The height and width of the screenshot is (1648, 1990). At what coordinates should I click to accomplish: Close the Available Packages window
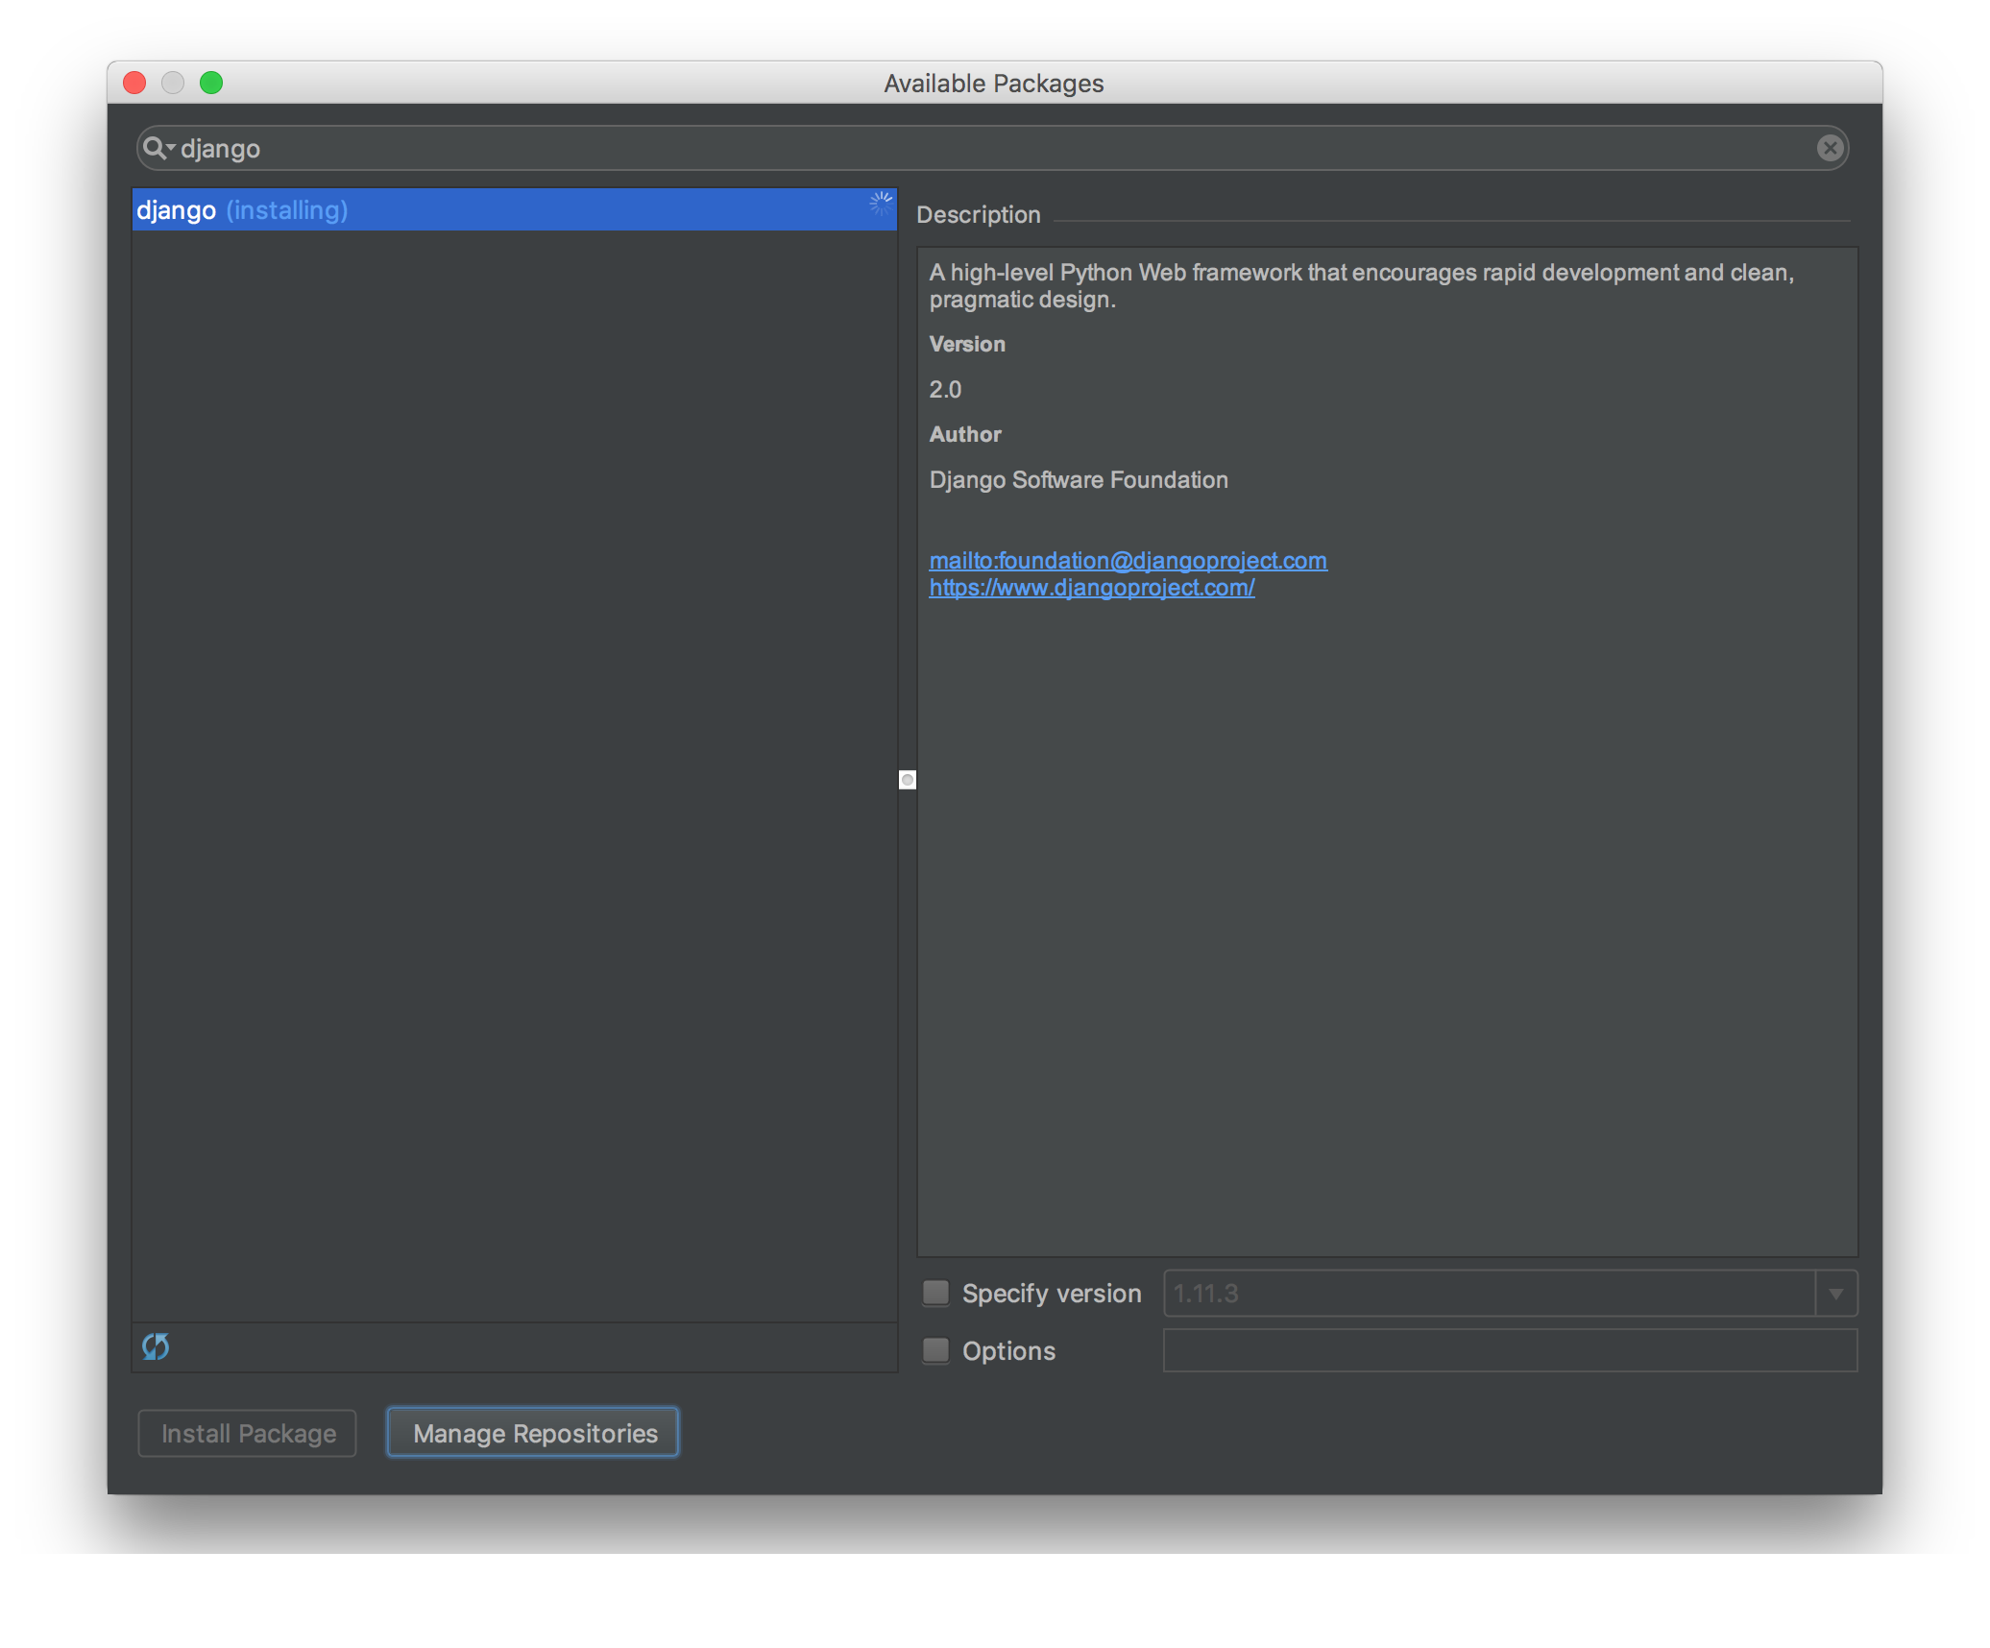[134, 83]
